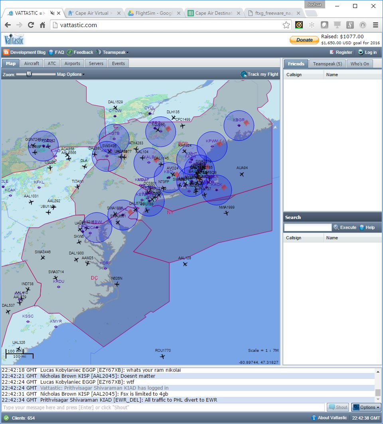This screenshot has width=383, height=424.
Task: Open the Airports tab
Action: (x=72, y=63)
